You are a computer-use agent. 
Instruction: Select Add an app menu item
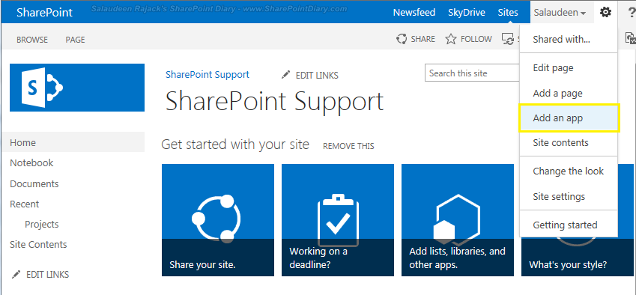(569, 118)
